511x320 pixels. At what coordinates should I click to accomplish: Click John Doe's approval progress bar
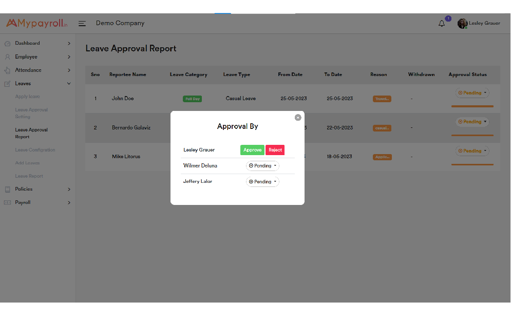coord(471,106)
